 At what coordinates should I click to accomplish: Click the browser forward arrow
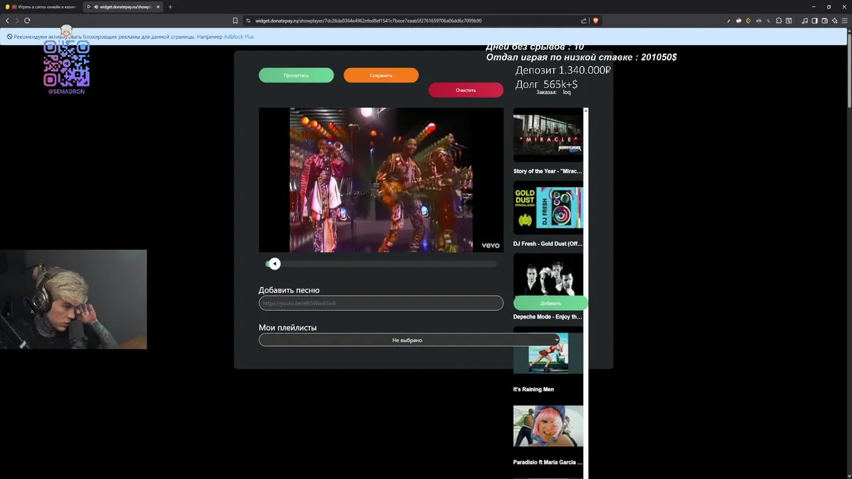click(x=17, y=21)
